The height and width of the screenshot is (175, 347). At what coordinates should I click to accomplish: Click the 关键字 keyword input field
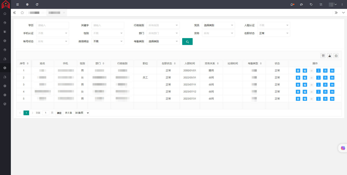click(108, 25)
